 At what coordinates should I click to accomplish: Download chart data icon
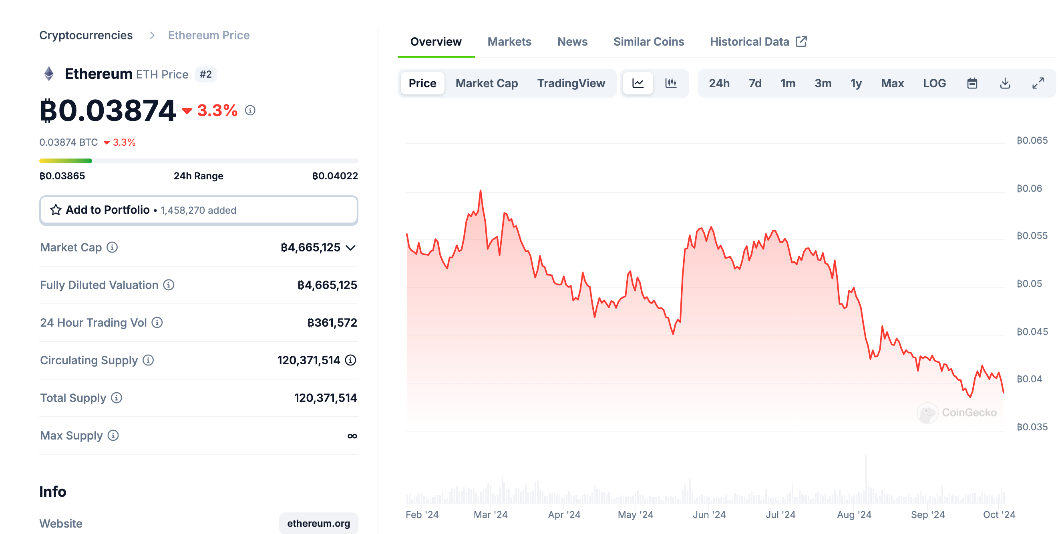pyautogui.click(x=1005, y=83)
